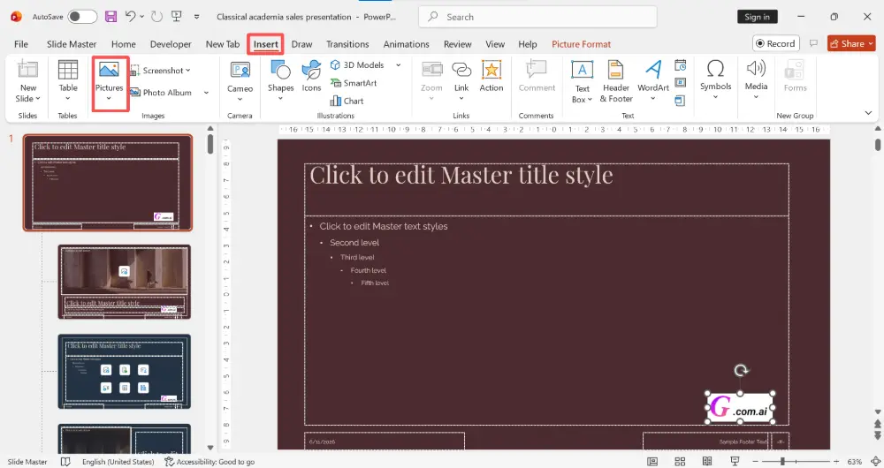Open Header & Footer
884x468 pixels.
pyautogui.click(x=615, y=82)
